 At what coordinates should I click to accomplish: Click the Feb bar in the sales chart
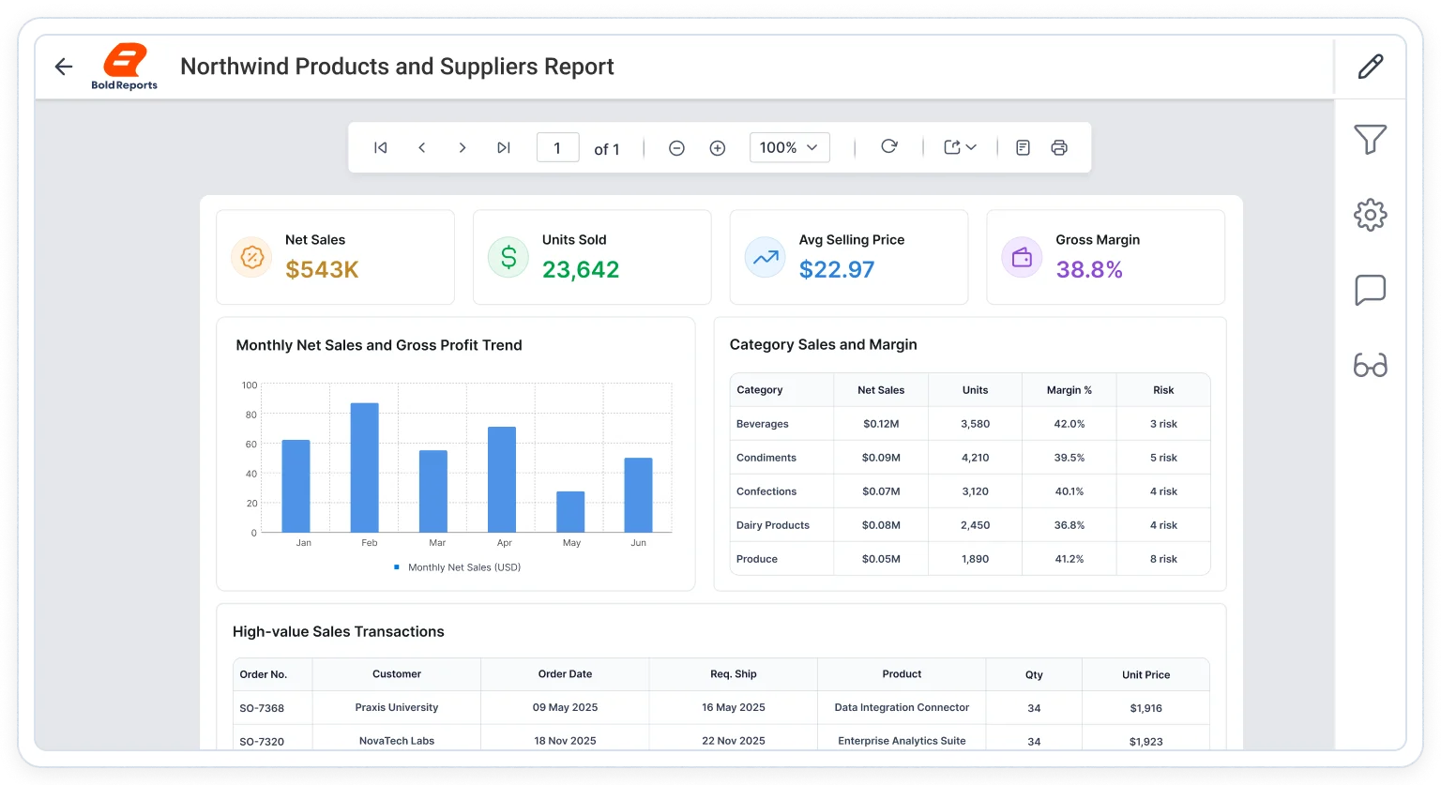pos(365,467)
